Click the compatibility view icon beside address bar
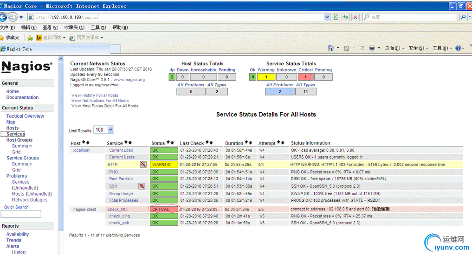Image resolution: width=472 pixels, height=255 pixels. 336,17
